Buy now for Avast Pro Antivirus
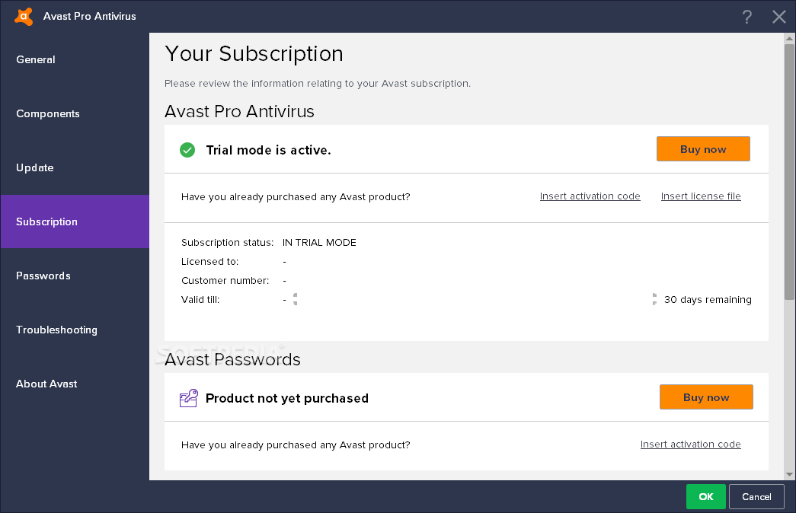Image resolution: width=796 pixels, height=513 pixels. coord(703,149)
